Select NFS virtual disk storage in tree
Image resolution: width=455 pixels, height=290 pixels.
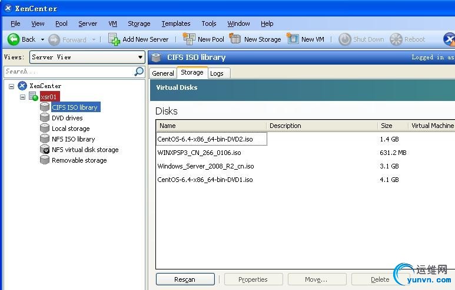(x=85, y=150)
